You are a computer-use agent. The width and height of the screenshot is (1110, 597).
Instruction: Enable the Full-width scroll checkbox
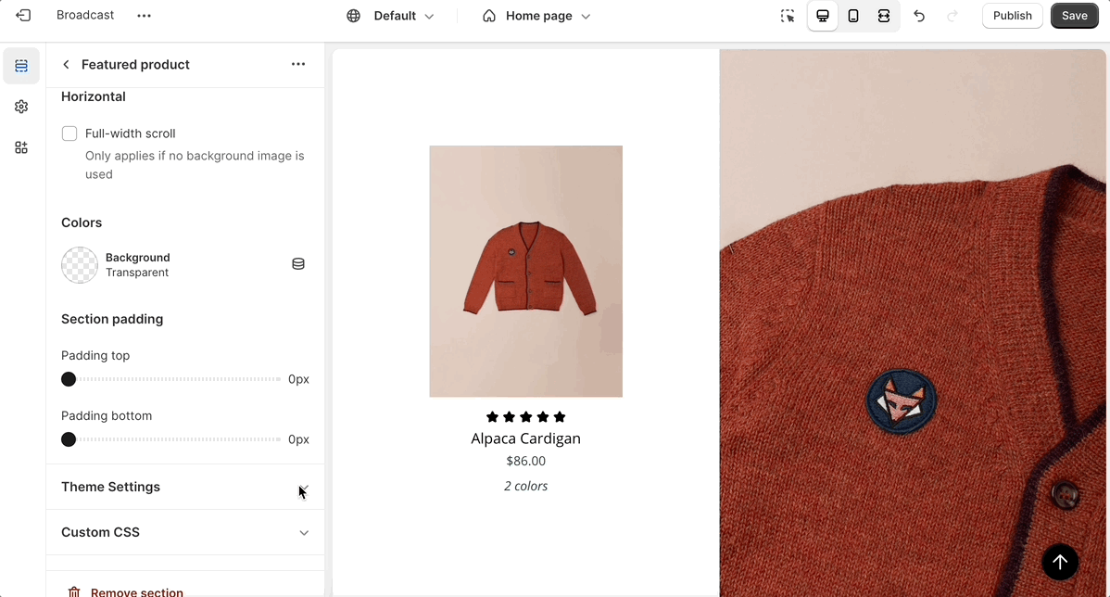click(69, 133)
